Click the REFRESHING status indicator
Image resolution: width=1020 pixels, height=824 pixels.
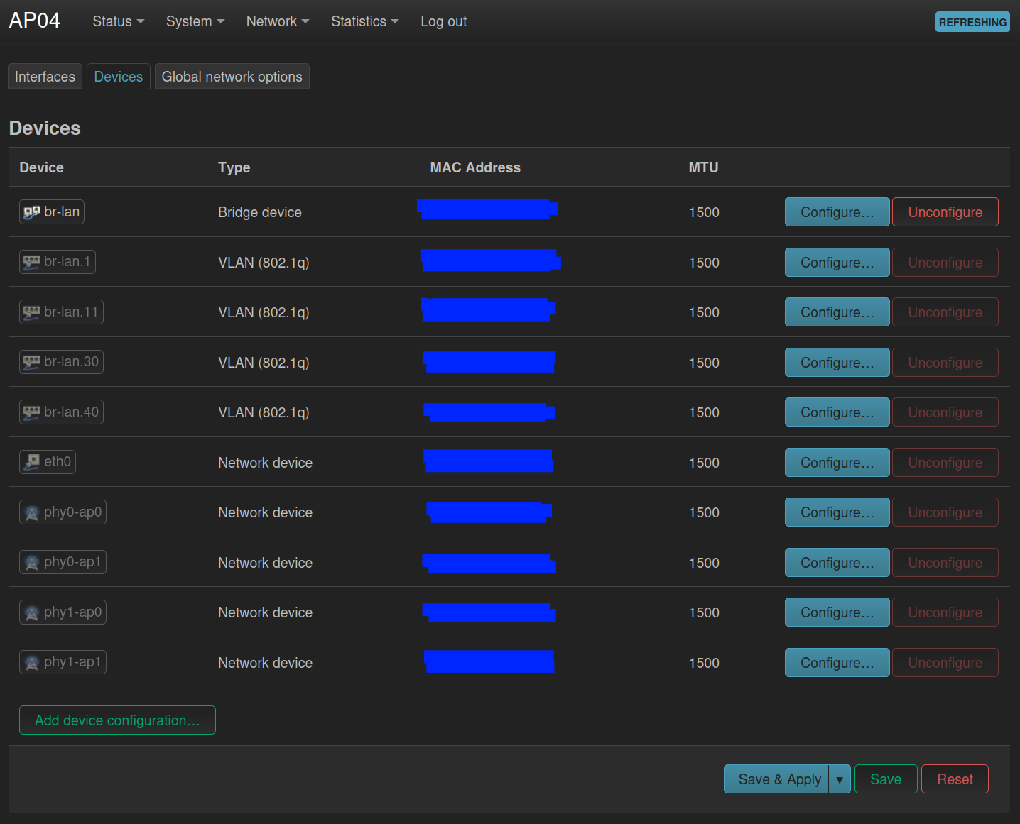point(972,22)
